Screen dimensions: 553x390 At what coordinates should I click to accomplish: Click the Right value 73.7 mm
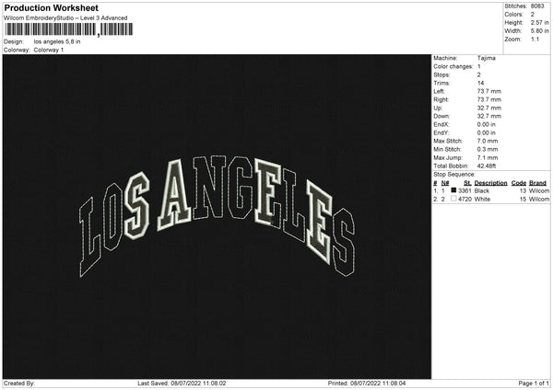489,99
